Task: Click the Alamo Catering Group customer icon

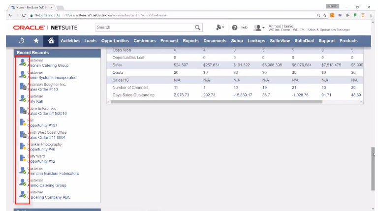Action: 23,182
